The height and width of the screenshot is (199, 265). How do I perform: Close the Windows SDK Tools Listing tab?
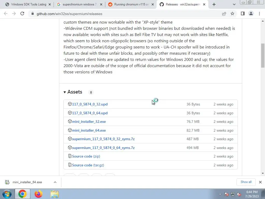coord(50,5)
